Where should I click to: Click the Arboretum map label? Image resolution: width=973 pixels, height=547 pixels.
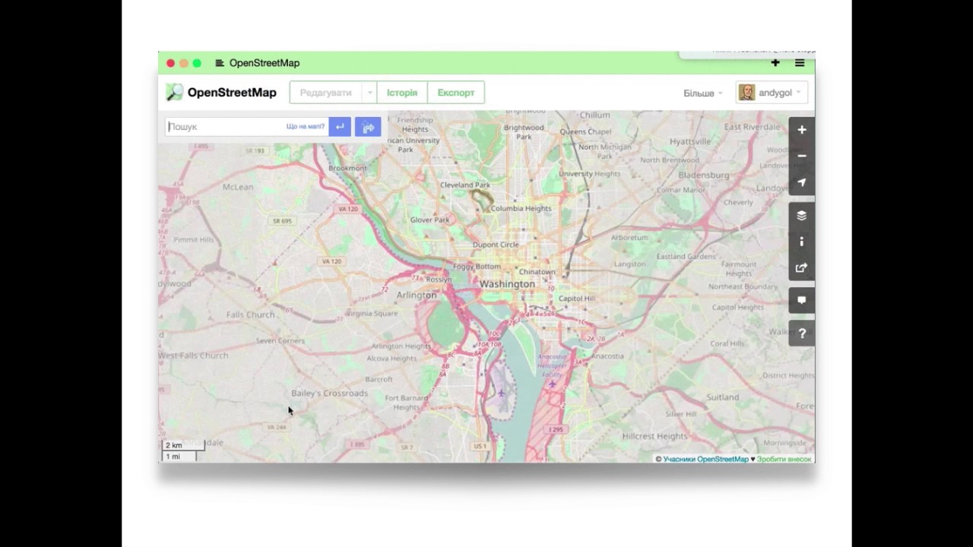[629, 238]
